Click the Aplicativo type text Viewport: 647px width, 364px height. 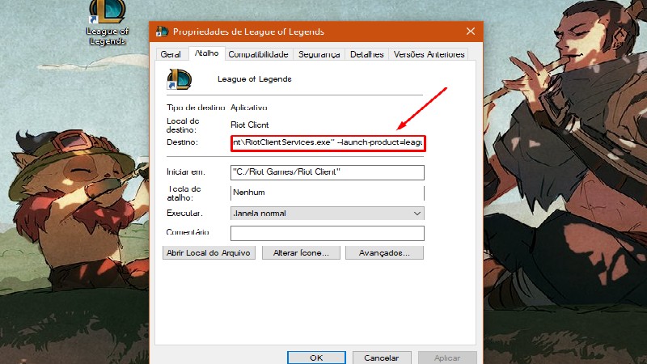(x=249, y=108)
